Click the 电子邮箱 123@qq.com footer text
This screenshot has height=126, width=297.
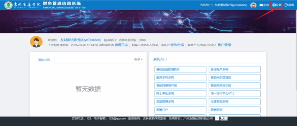point(110,119)
